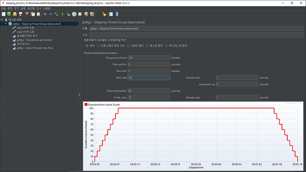Click the Copy toolbar icon
Viewport: 306px width, 172px height.
point(33,14)
